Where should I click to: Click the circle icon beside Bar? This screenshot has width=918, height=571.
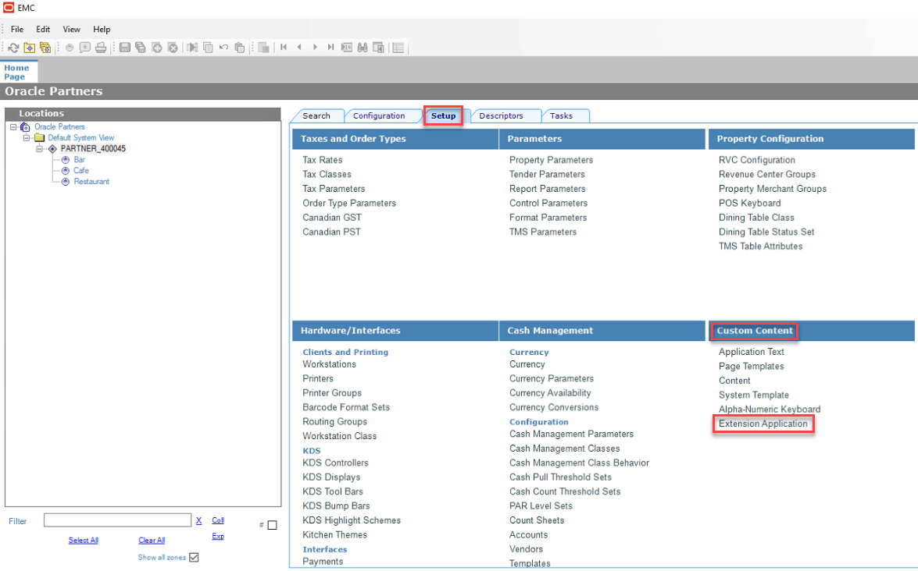click(x=66, y=160)
